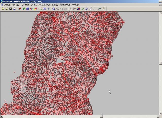Select the green pencil tool

click(x=24, y=9)
